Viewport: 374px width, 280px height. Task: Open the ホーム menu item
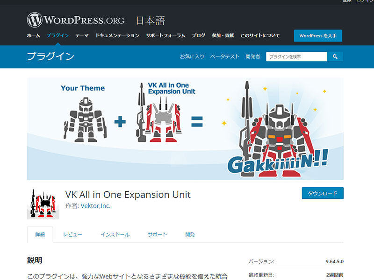(33, 35)
